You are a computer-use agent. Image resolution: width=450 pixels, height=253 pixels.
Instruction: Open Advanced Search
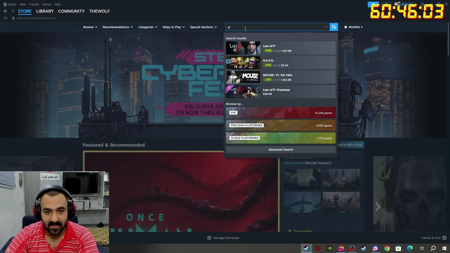tap(281, 150)
